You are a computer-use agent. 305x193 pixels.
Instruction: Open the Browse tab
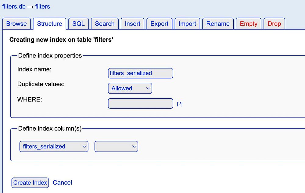(16, 24)
